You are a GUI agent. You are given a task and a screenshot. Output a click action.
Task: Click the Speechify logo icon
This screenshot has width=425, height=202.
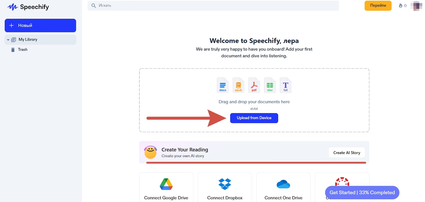pos(12,7)
